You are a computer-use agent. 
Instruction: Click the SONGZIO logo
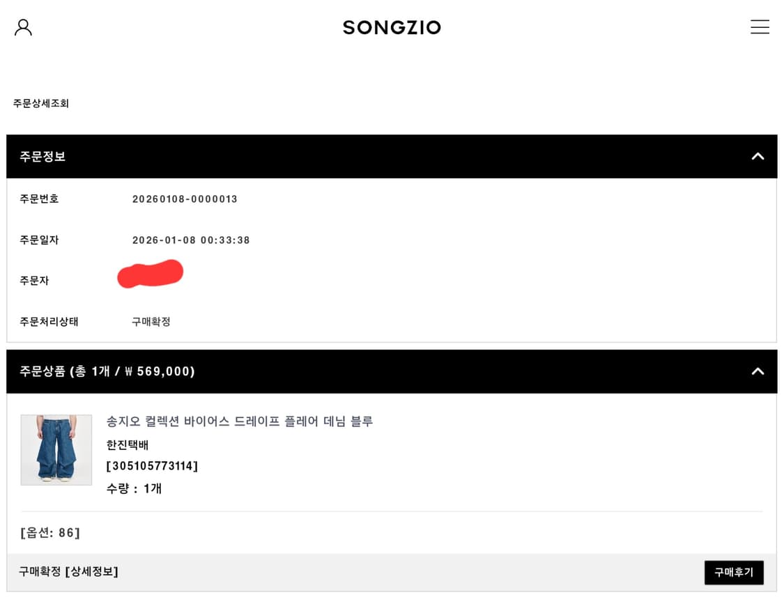[x=392, y=28]
